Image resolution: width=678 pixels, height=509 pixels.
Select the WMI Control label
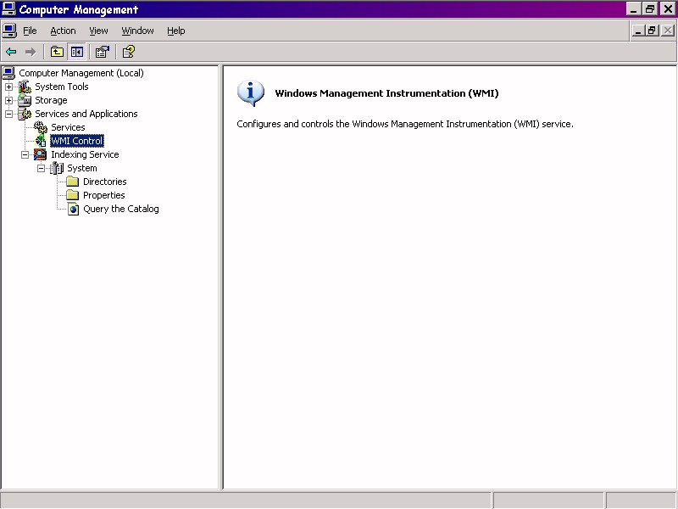[77, 141]
